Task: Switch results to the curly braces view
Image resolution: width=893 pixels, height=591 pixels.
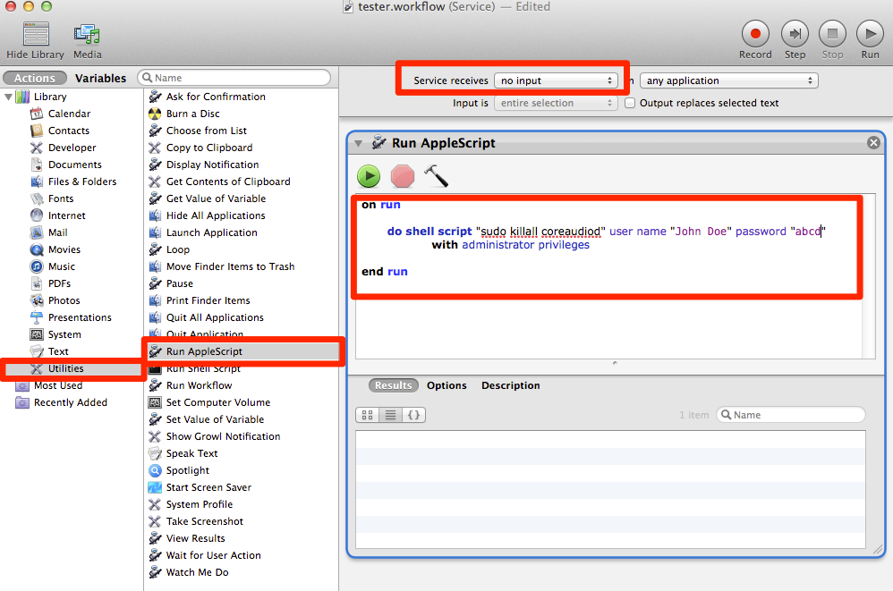Action: coord(414,415)
